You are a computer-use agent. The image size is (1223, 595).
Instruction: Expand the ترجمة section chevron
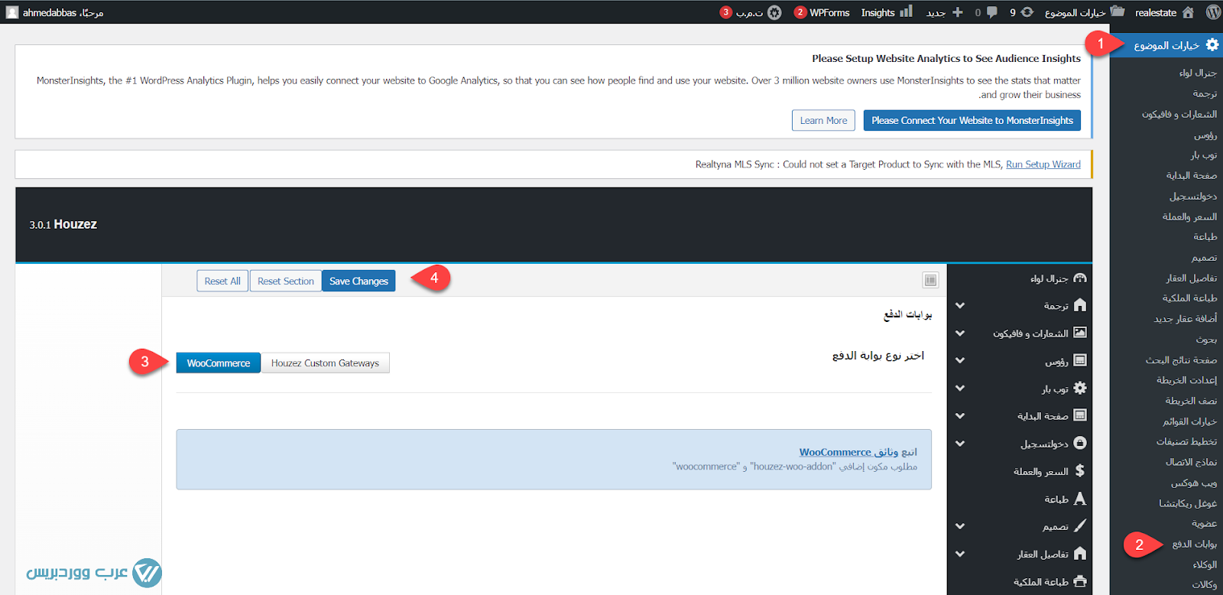960,306
